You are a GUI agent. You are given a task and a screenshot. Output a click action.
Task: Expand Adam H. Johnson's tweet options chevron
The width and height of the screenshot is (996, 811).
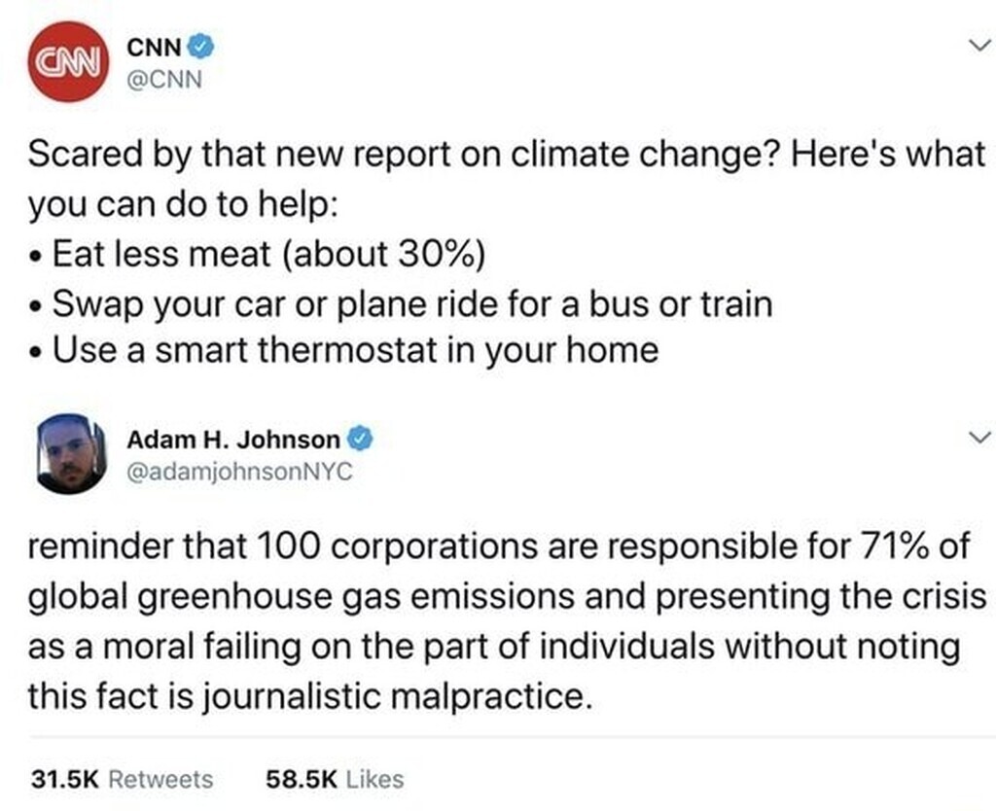coord(978,437)
